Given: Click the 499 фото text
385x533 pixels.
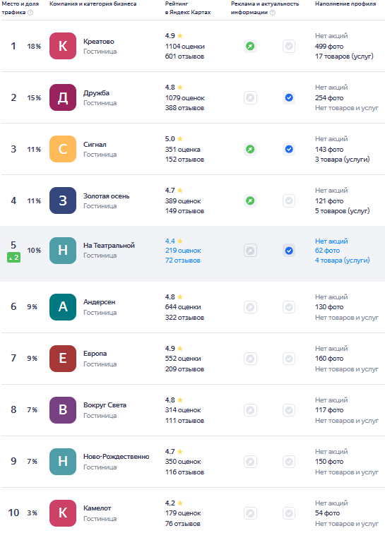Looking at the screenshot, I should pyautogui.click(x=329, y=47).
